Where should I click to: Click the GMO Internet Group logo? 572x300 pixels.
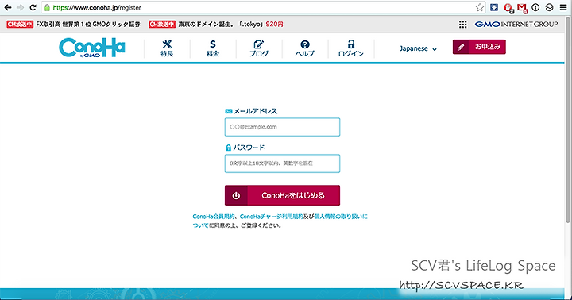(516, 25)
